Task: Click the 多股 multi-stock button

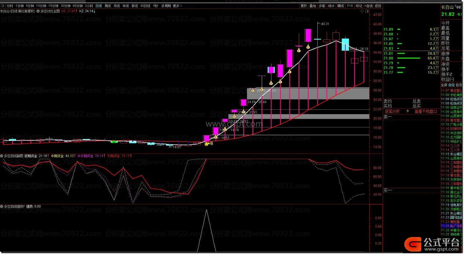Action: [322, 6]
